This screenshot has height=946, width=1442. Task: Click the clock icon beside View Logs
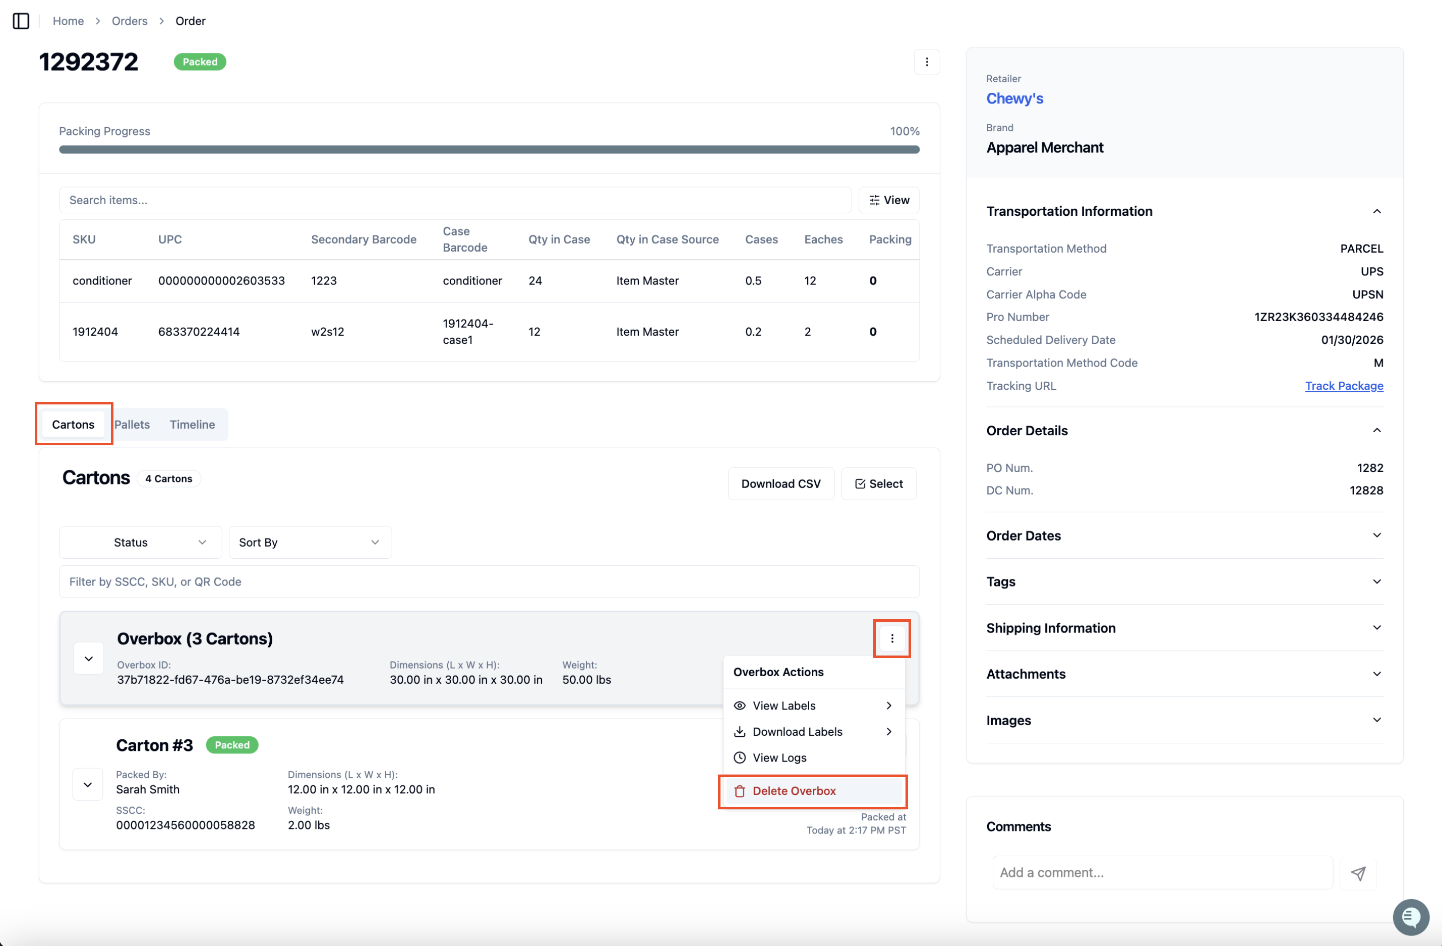point(739,757)
